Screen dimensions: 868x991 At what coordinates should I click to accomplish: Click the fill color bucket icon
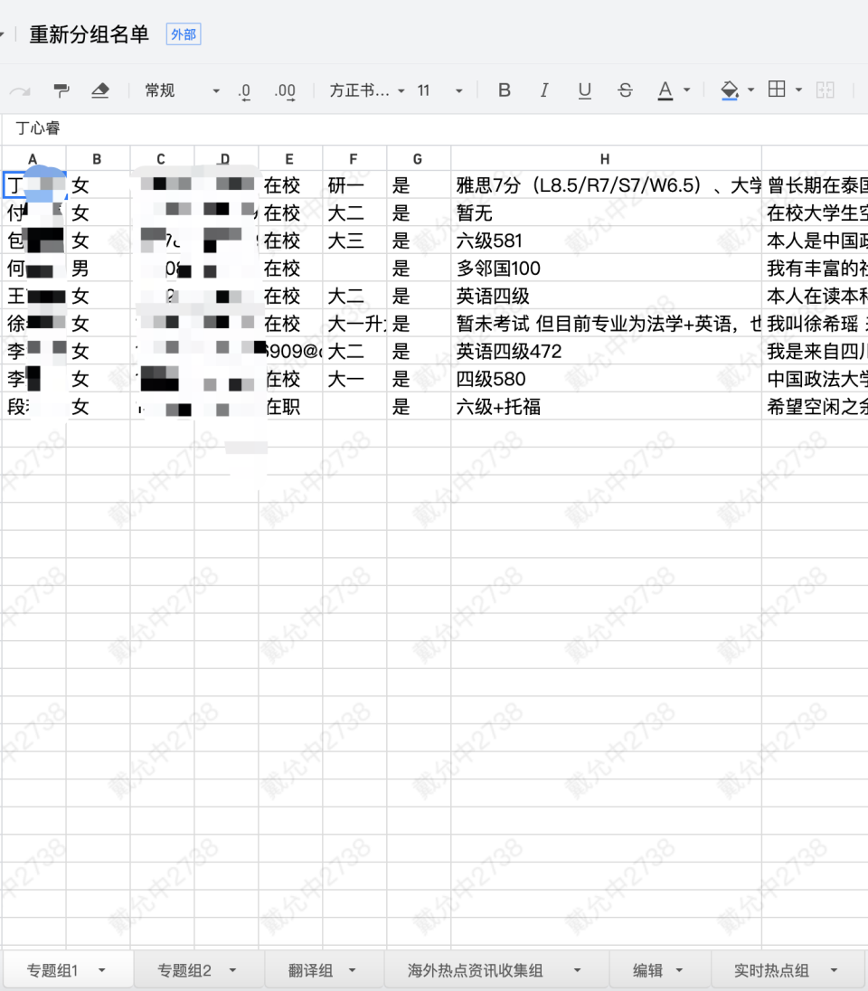[x=729, y=90]
